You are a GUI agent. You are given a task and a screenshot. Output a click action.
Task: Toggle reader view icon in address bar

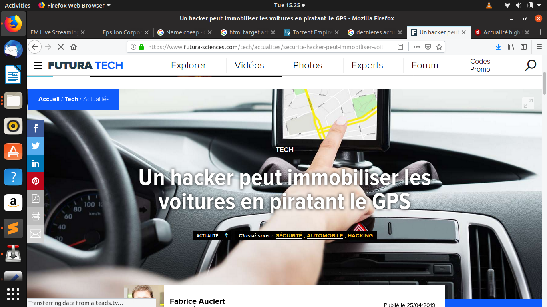coord(400,47)
